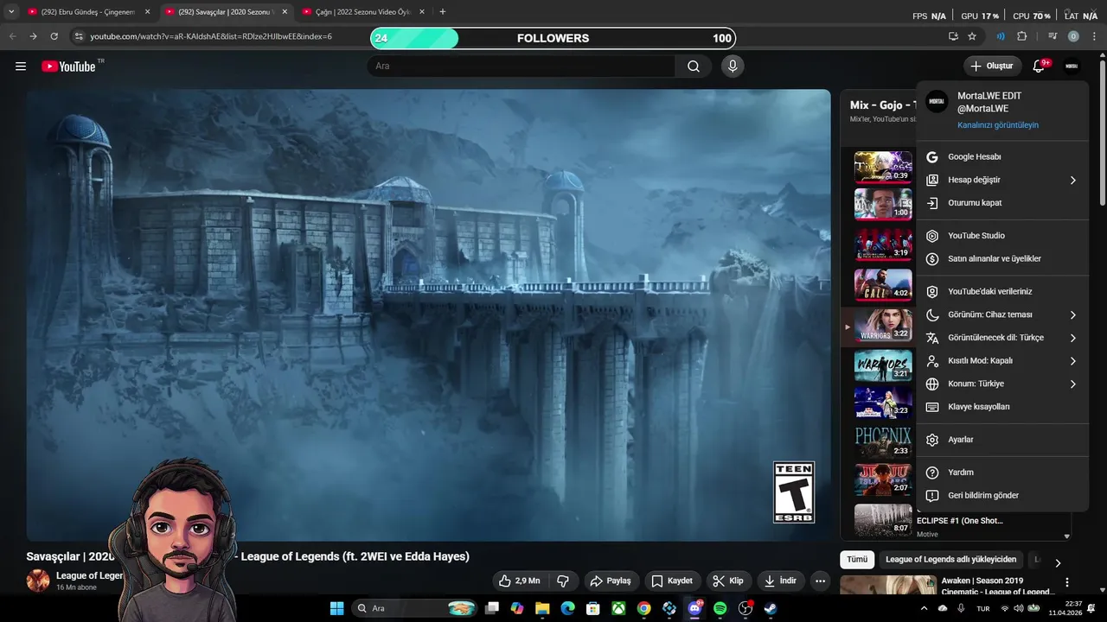Close the Ebru Gündeş browser tab

(147, 12)
